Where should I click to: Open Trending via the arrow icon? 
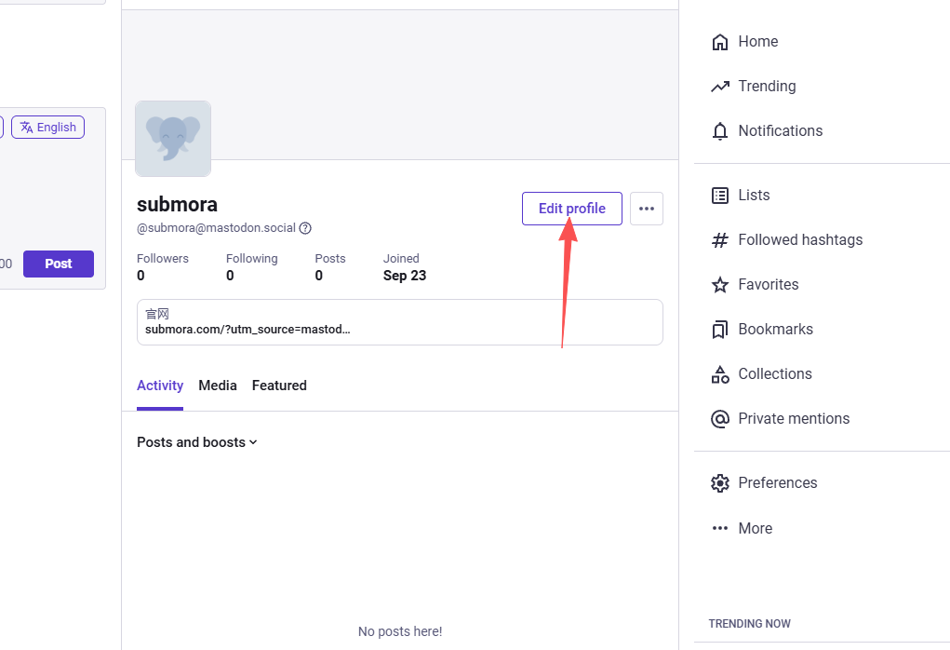[720, 87]
